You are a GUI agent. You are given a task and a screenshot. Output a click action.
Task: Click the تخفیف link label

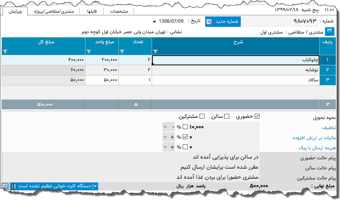[x=329, y=128]
